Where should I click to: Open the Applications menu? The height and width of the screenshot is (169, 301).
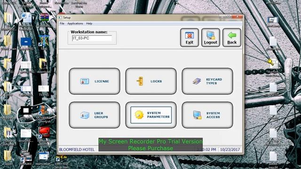[x=75, y=23]
